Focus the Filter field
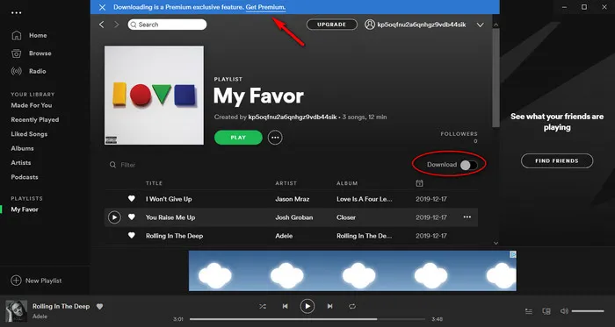 pos(128,165)
